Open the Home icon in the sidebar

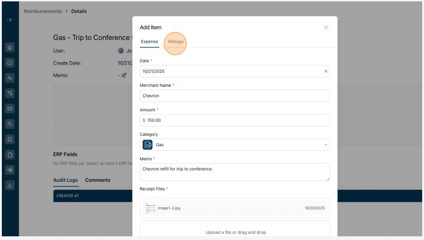(10, 47)
